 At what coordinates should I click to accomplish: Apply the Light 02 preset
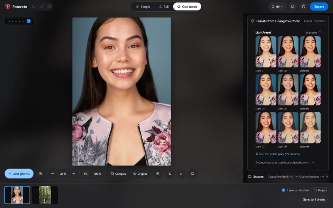point(288,52)
